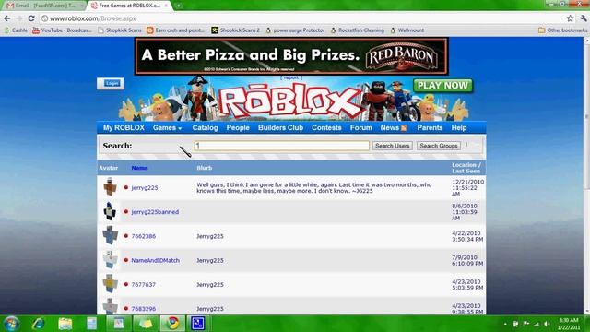
Task: Open YouTube Broadcast bookmark
Action: pos(62,30)
